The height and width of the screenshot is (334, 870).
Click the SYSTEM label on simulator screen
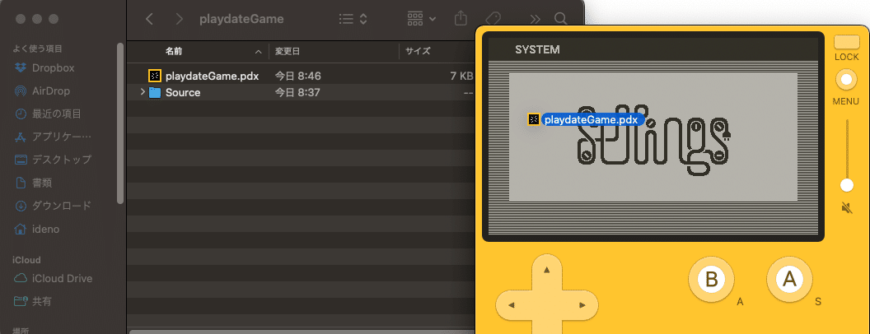click(537, 50)
